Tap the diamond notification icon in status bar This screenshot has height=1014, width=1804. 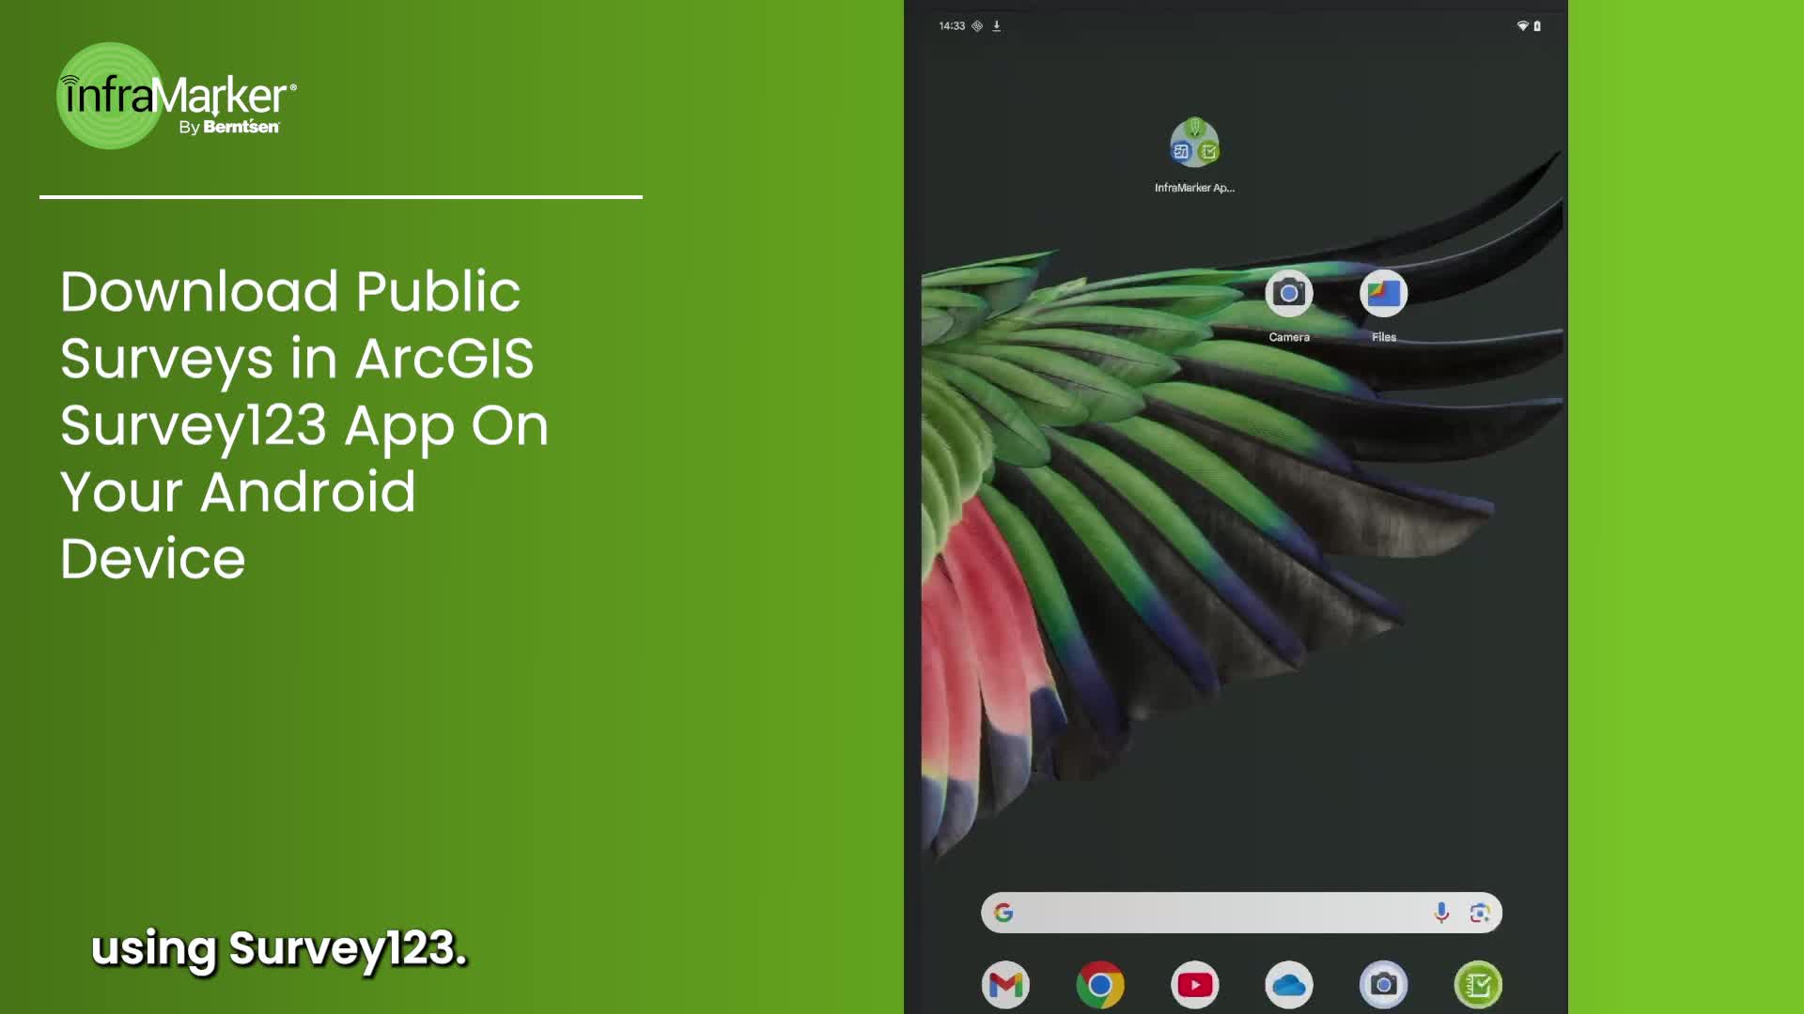point(977,26)
